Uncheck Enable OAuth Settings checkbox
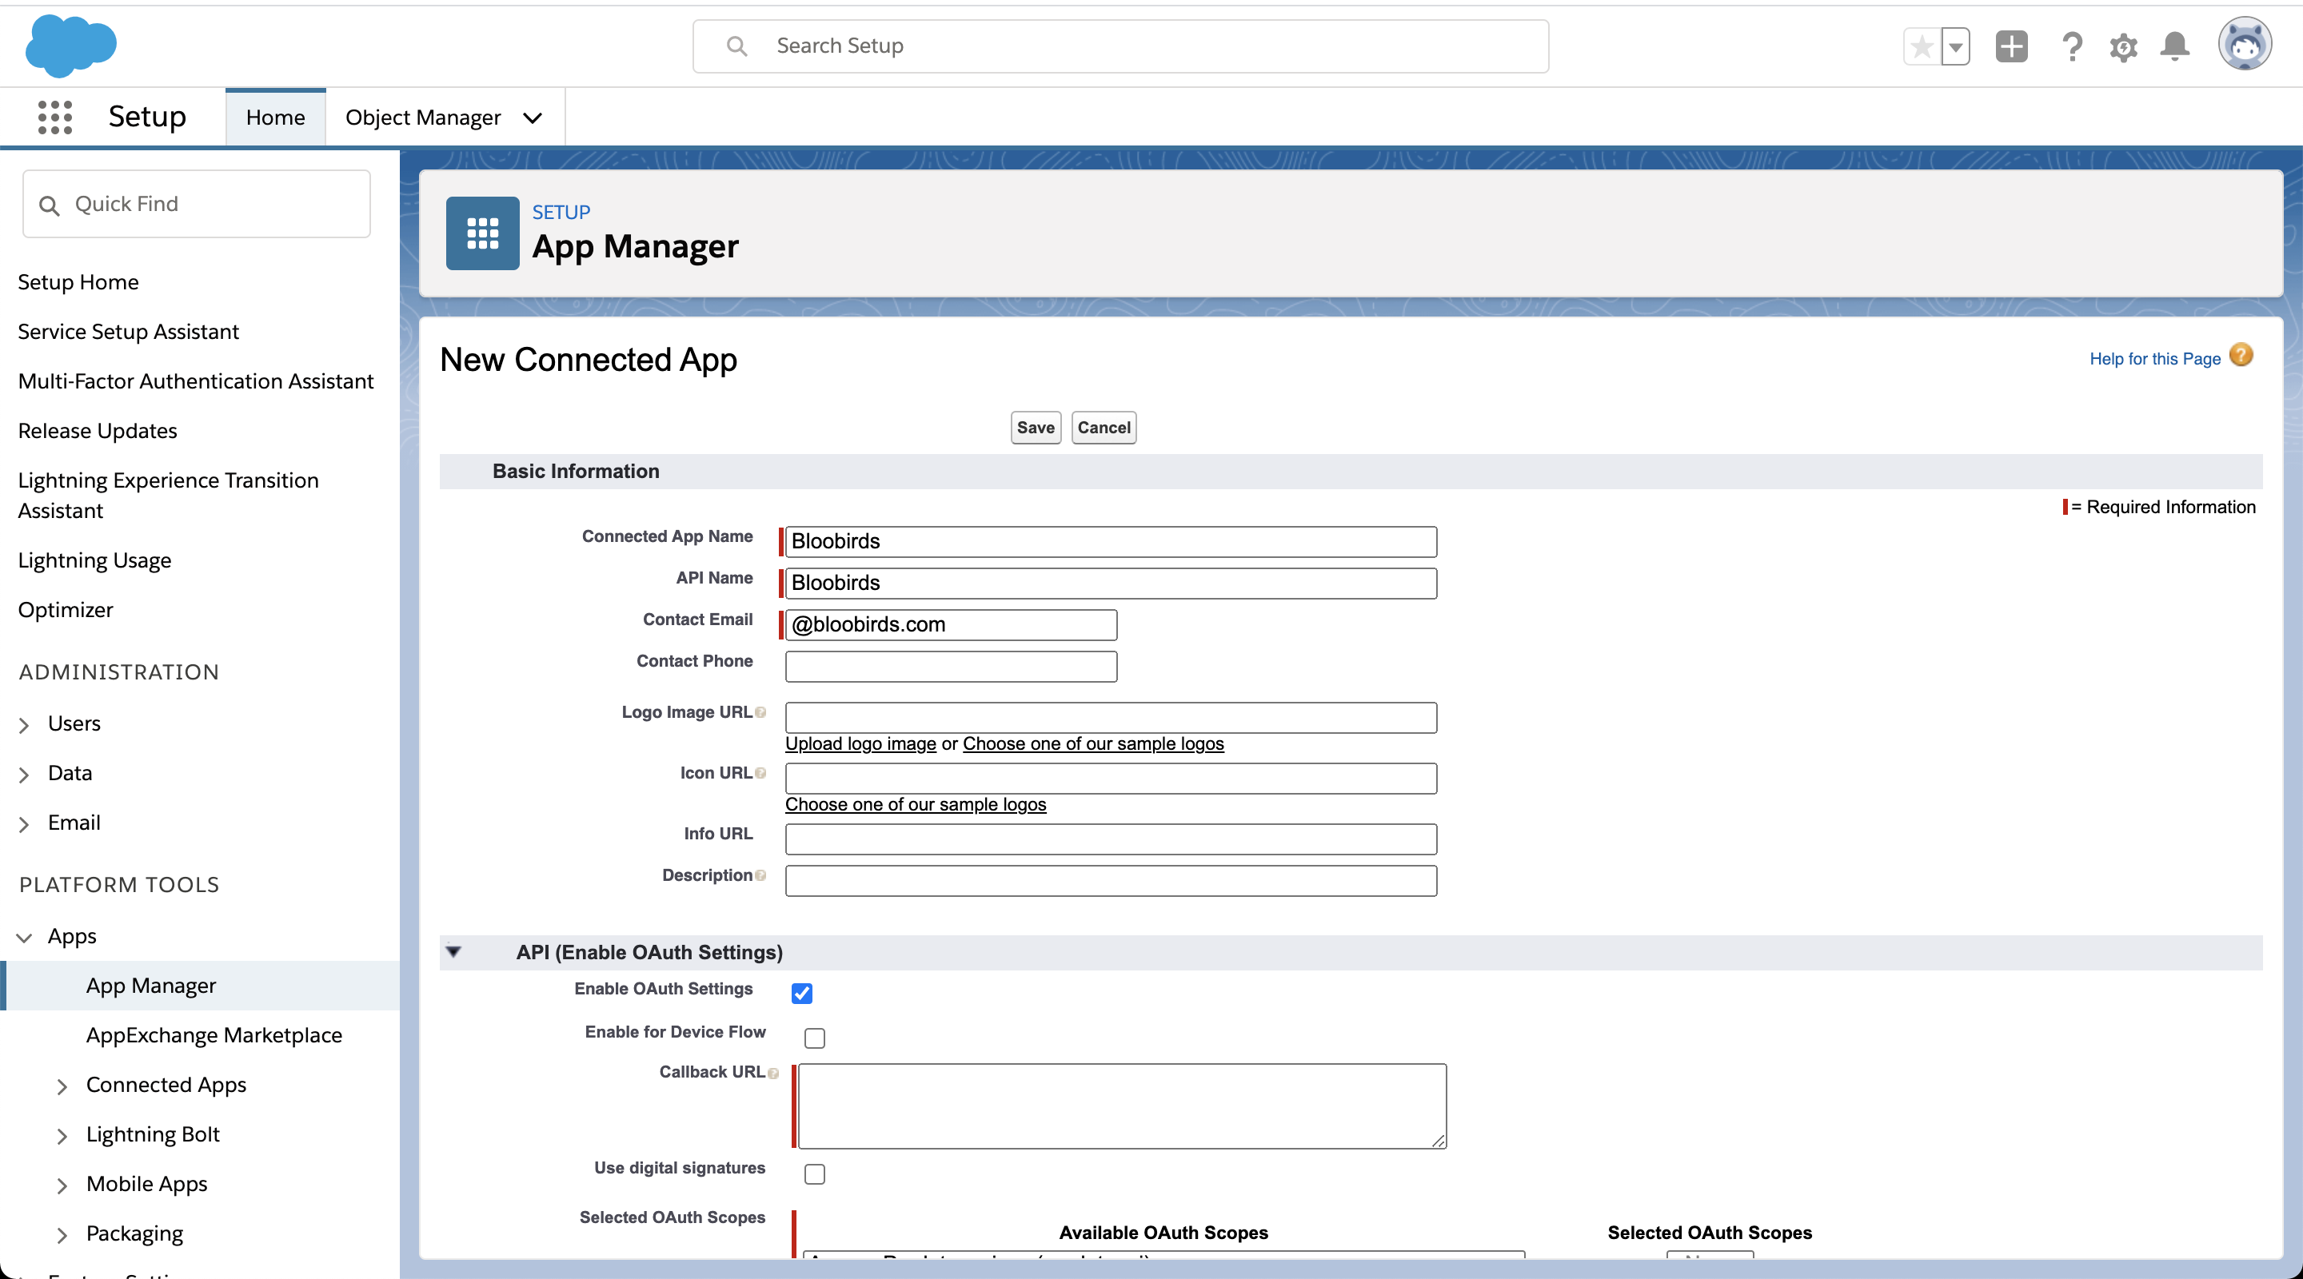Screen dimensions: 2303x1279 tap(802, 993)
